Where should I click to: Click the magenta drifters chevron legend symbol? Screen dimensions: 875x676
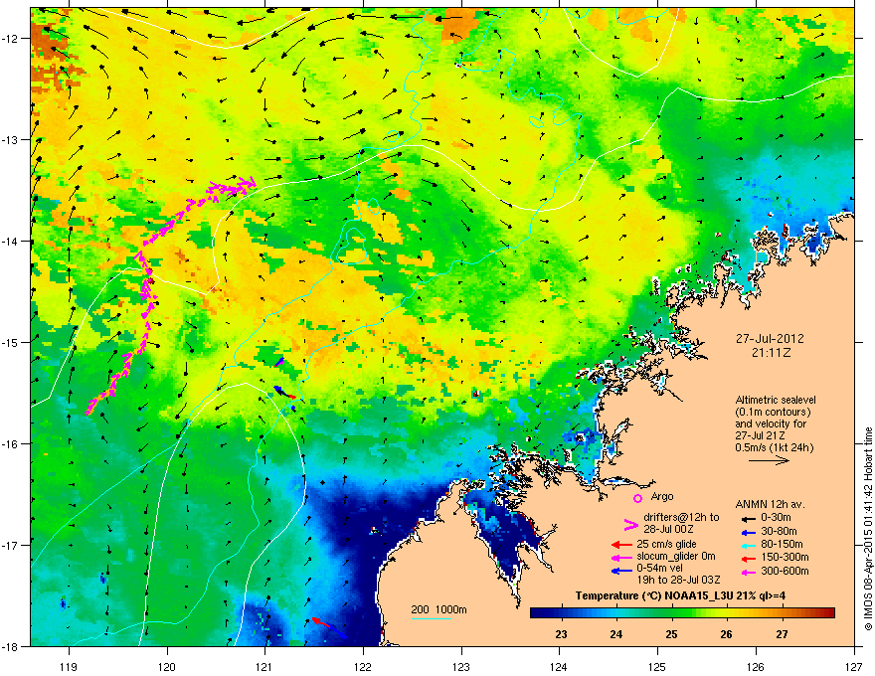[630, 525]
